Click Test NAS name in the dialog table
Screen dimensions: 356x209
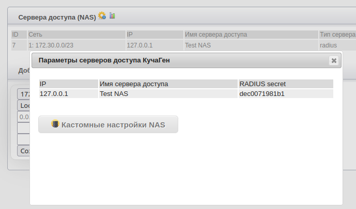114,94
